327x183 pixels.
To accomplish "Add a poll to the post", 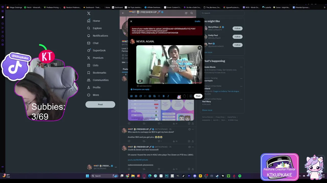I will click(145, 96).
